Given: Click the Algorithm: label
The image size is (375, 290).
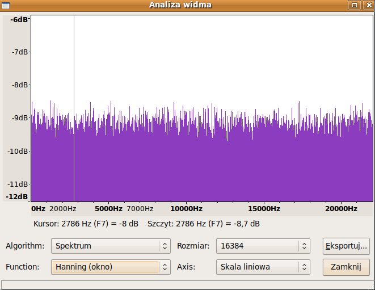Looking at the screenshot, I should click(x=25, y=246).
